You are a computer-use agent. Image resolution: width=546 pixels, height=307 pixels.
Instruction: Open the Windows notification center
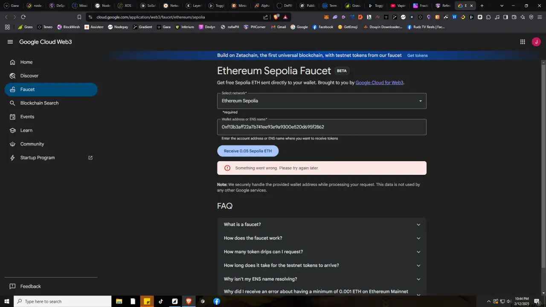(x=537, y=301)
